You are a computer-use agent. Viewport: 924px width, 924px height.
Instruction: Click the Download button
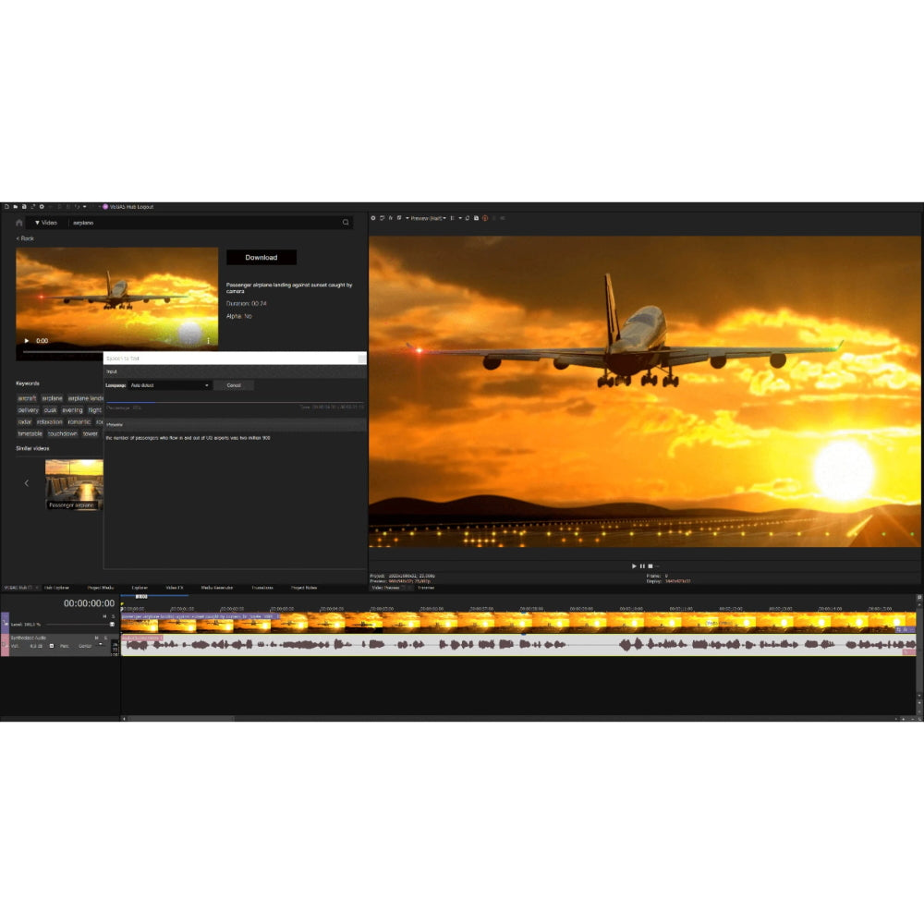coord(261,257)
